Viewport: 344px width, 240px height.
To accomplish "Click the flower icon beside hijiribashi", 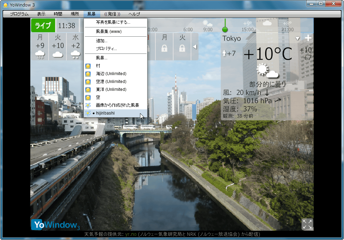I will pos(88,113).
